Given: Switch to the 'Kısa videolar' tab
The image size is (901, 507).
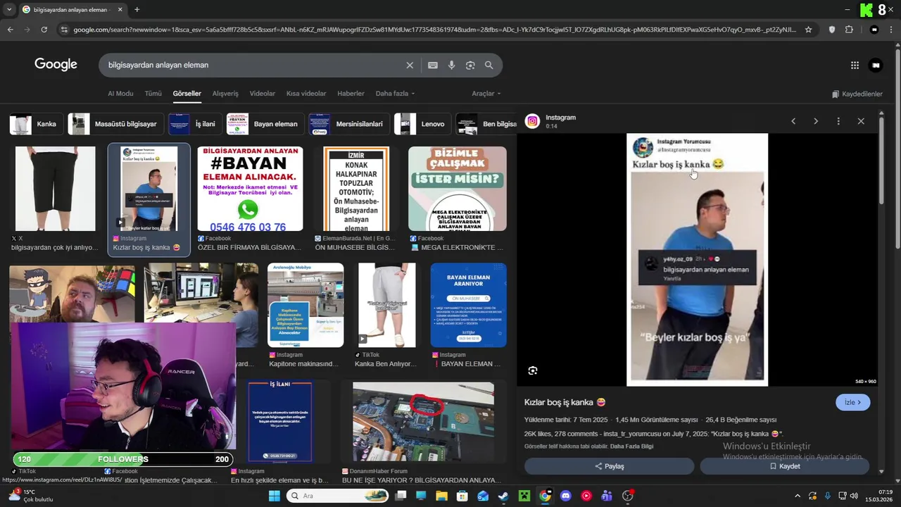Looking at the screenshot, I should click(306, 94).
